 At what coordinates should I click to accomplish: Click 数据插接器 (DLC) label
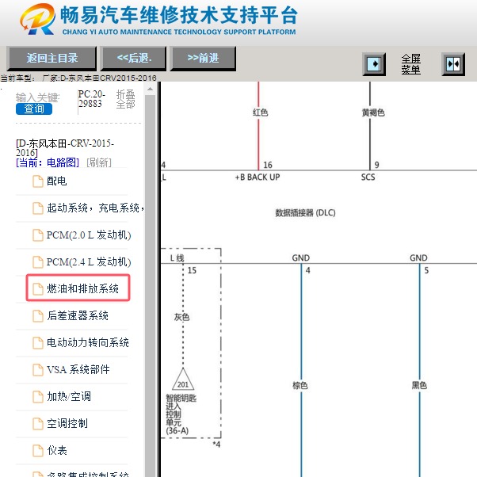(305, 212)
